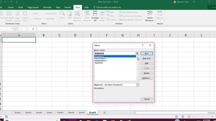This screenshot has height=121, width=216.
Task: Switch to Sheet3 tab
Action: coord(28,113)
